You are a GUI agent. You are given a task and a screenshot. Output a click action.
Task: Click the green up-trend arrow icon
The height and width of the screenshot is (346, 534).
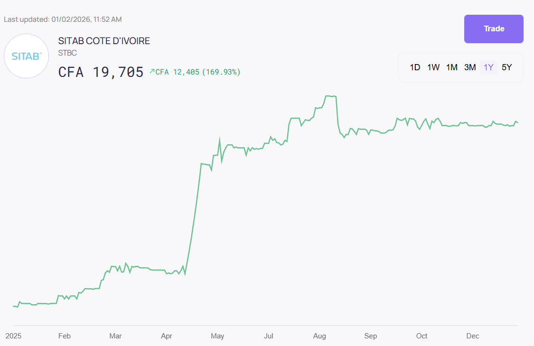pyautogui.click(x=152, y=72)
